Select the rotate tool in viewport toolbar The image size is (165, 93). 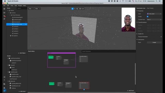[75, 9]
